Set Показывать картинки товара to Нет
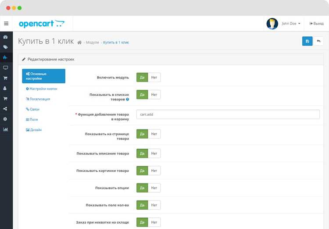329x229 pixels. click(154, 171)
